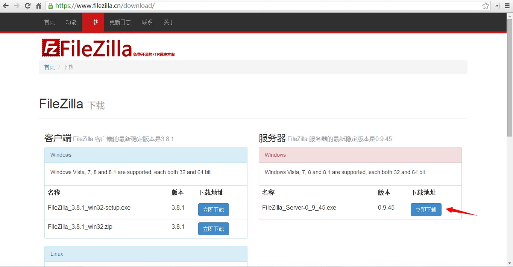Open the 更新日志 navigation tab
The width and height of the screenshot is (513, 267).
120,22
